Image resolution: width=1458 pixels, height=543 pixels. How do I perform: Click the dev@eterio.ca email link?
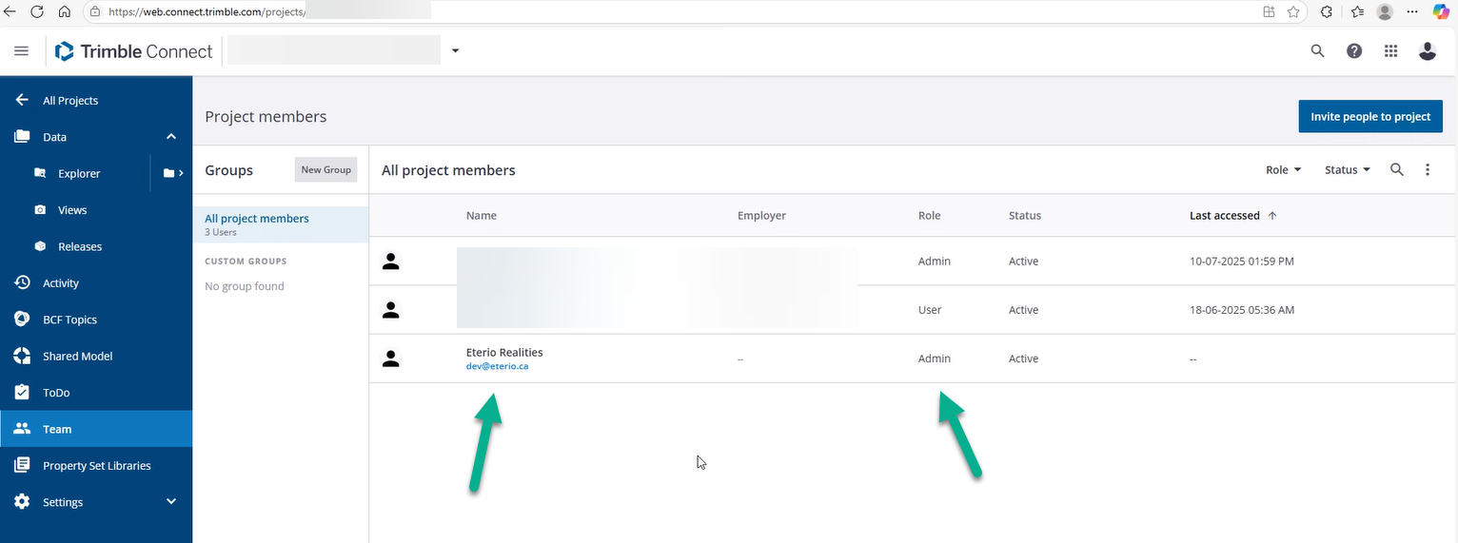point(497,366)
